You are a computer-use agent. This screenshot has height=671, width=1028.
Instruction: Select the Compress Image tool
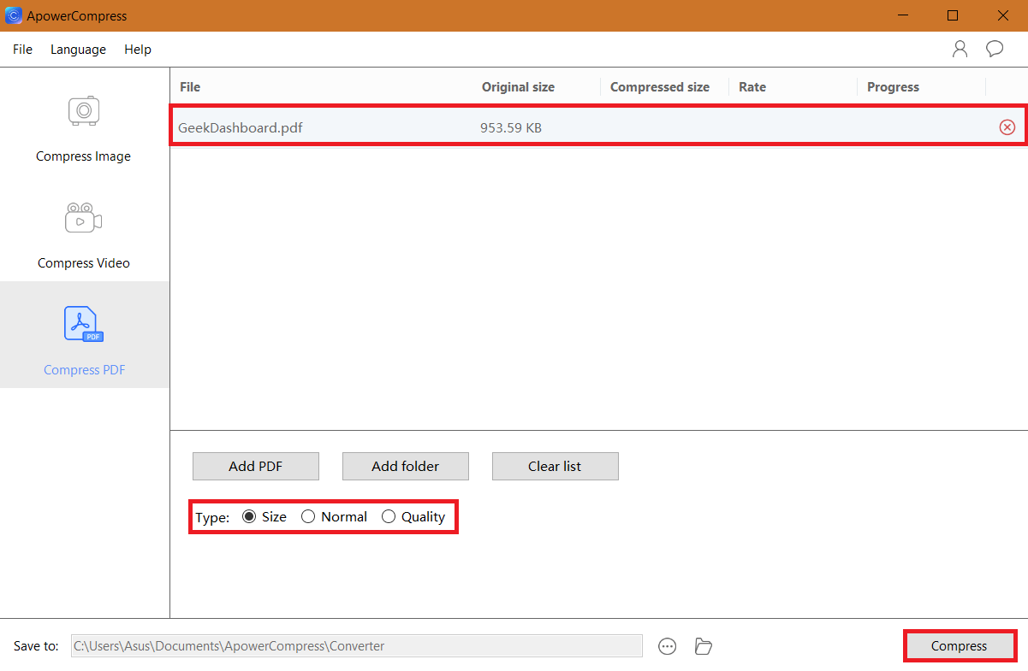83,128
